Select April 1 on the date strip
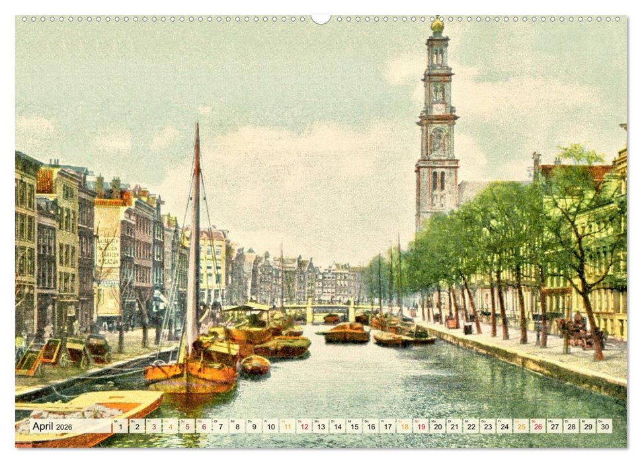This screenshot has height=463, width=642. point(119,427)
